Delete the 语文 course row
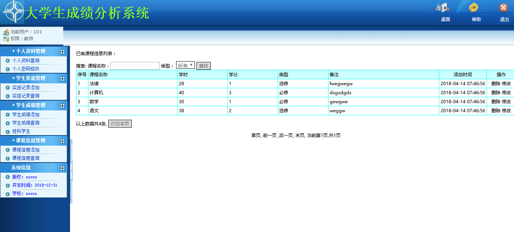The image size is (514, 232). pos(496,111)
